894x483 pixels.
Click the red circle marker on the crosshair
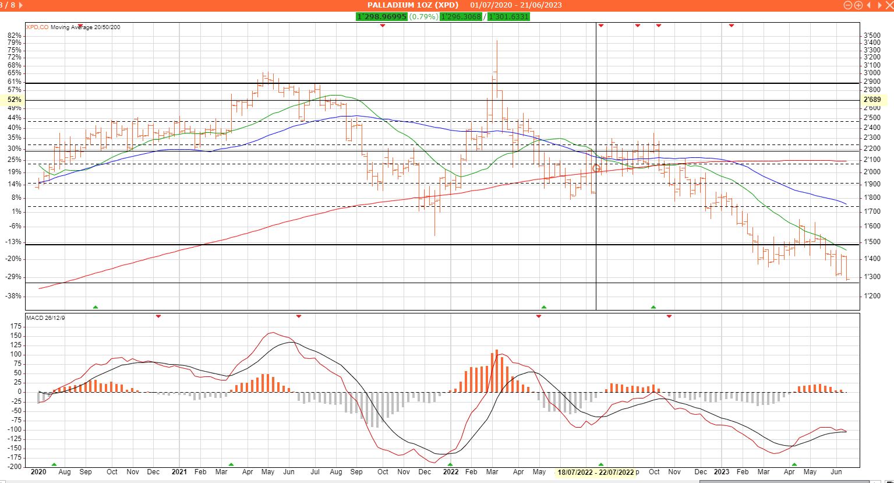coord(596,168)
